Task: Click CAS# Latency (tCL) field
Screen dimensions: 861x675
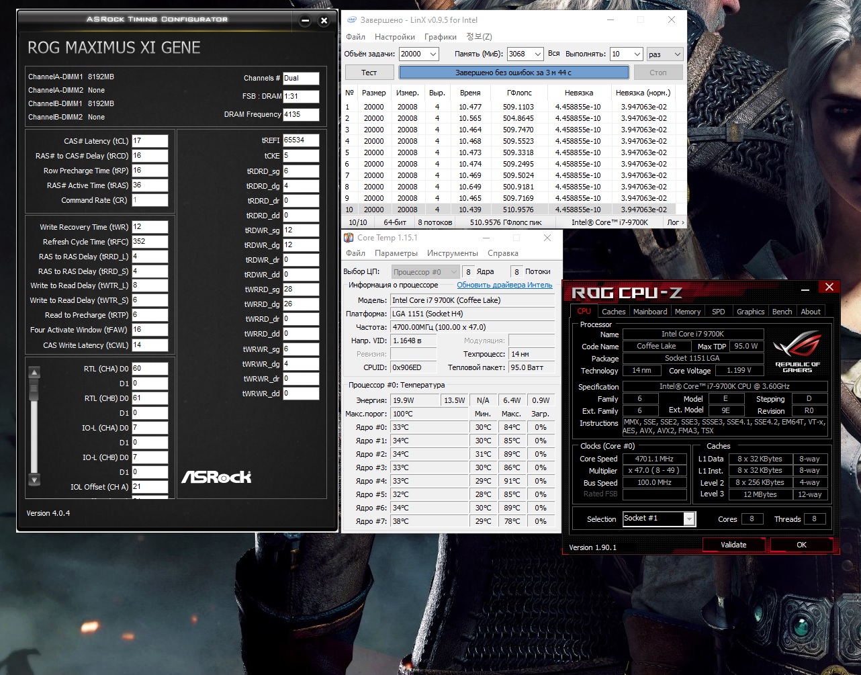Action: tap(150, 141)
